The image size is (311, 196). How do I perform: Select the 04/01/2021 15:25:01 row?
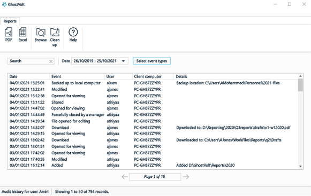(x=153, y=83)
